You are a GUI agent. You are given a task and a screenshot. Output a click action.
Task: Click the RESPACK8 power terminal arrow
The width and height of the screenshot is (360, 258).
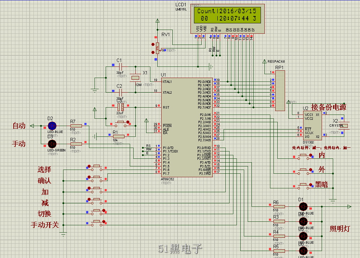[x=264, y=61]
